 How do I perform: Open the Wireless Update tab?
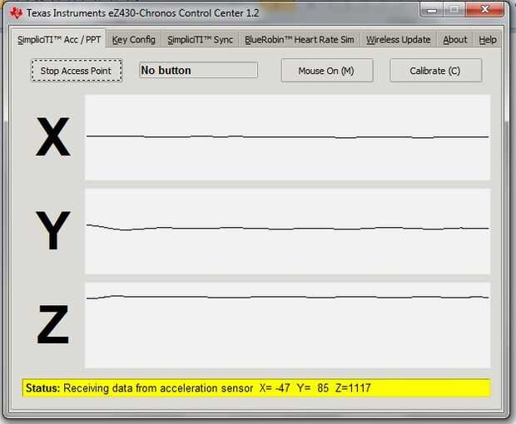(399, 40)
